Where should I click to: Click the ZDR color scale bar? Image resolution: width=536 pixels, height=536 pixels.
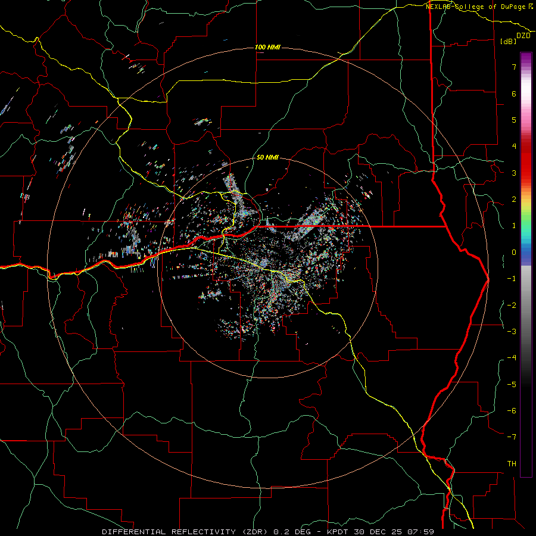click(x=526, y=264)
